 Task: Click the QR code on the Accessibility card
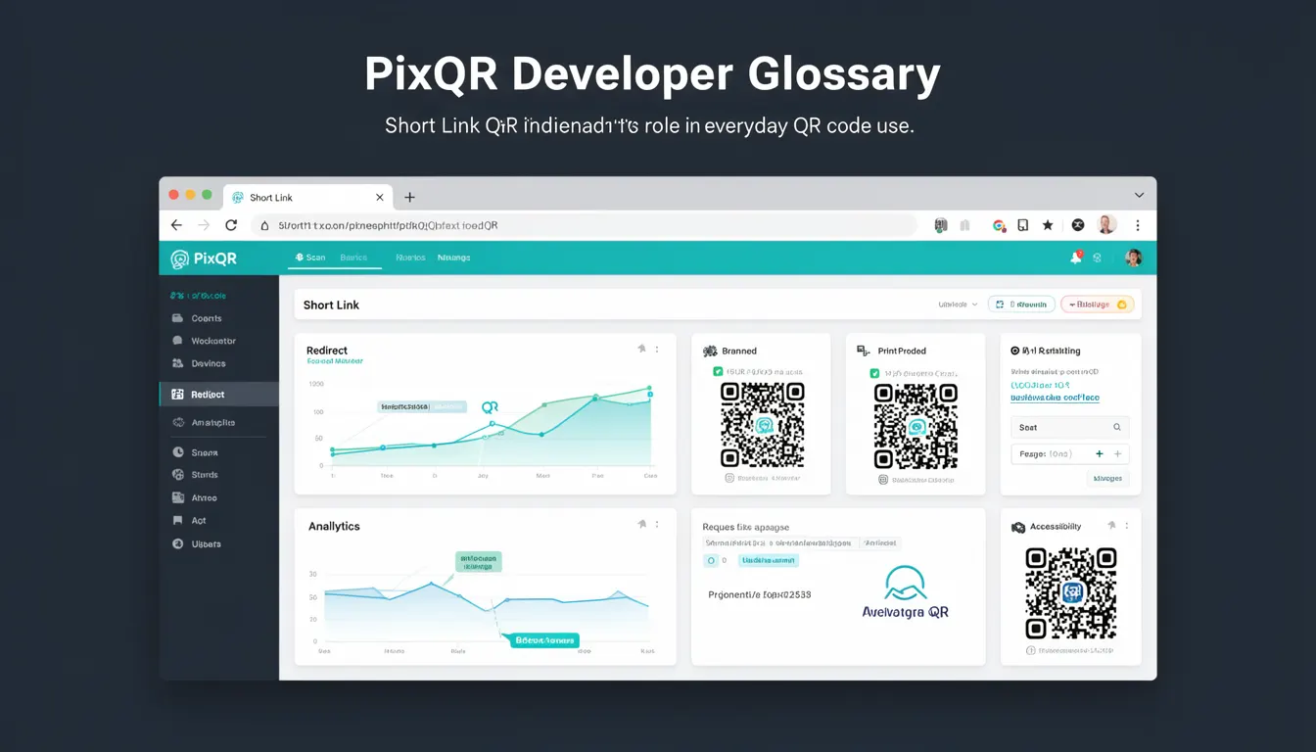1070,592
